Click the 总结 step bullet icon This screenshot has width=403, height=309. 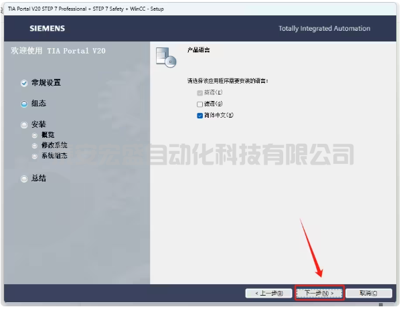24,179
